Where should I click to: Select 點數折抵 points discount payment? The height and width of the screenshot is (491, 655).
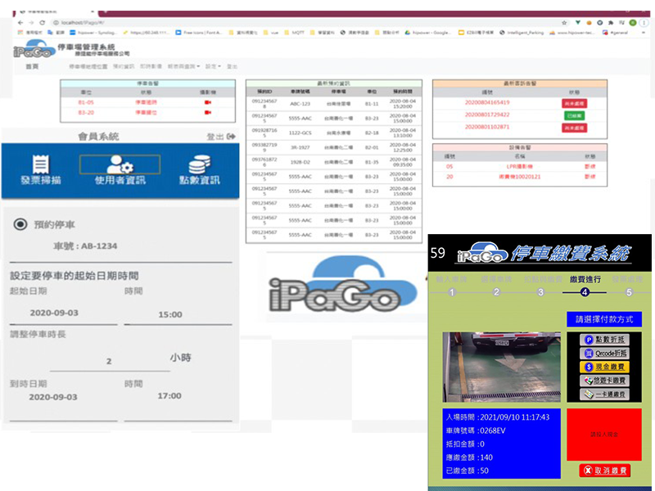(603, 340)
